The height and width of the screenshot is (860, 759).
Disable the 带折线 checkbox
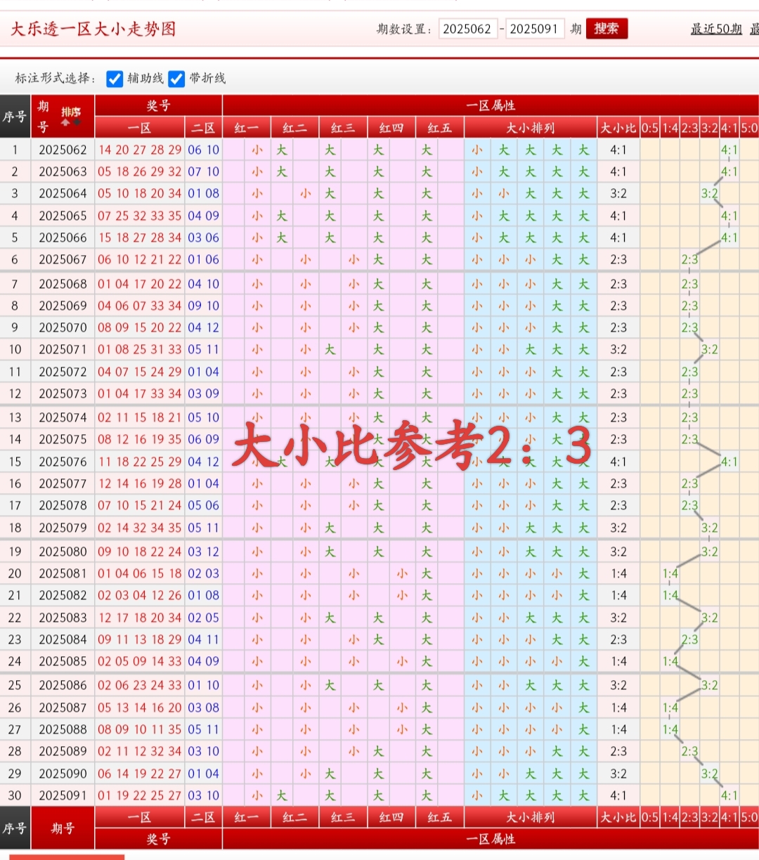[x=176, y=79]
